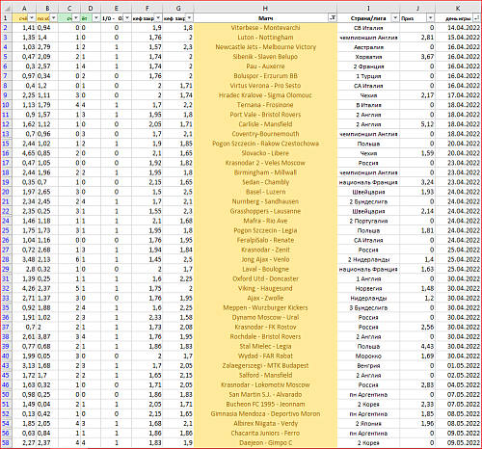Click the date 01.05.2022 cell
This screenshot has height=449, width=482.
pos(458,365)
